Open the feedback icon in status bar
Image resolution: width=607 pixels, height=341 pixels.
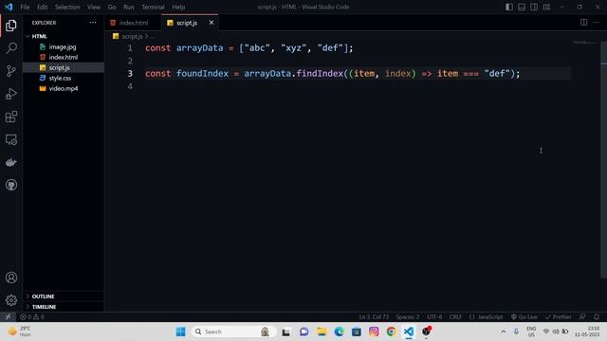[582, 316]
